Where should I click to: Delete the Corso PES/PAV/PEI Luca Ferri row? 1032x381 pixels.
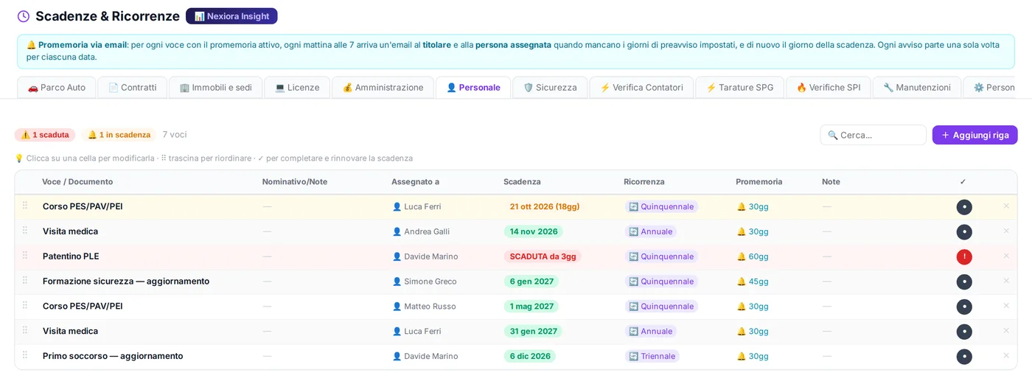pos(1006,206)
